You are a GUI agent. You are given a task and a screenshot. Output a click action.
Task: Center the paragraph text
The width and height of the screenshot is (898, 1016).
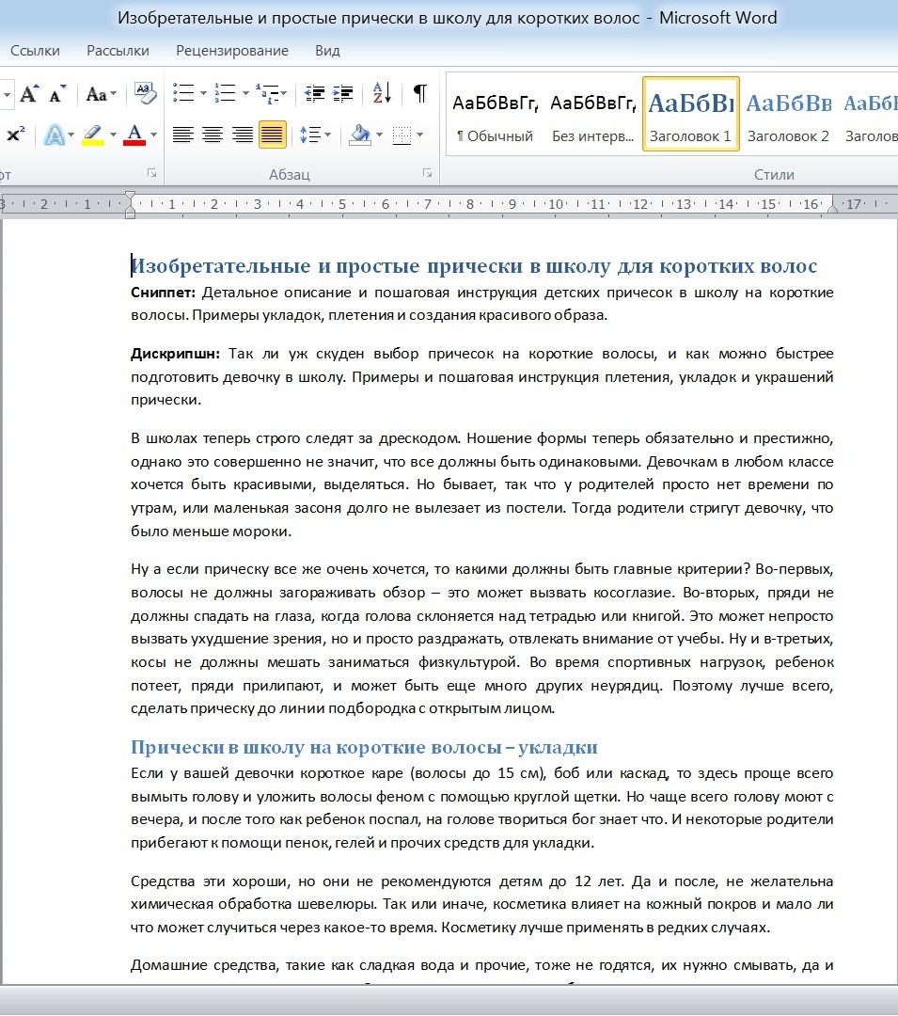(213, 135)
